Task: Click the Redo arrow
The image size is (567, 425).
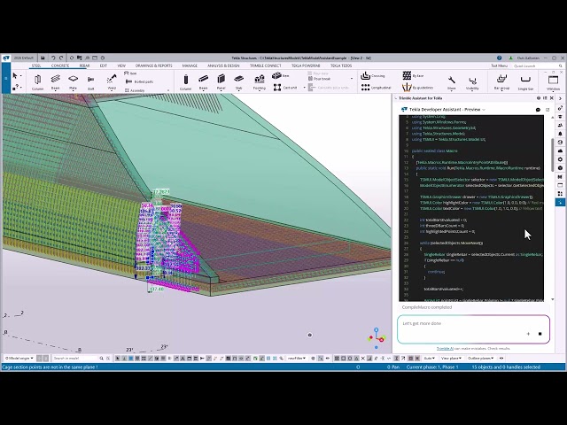Action: (x=61, y=58)
